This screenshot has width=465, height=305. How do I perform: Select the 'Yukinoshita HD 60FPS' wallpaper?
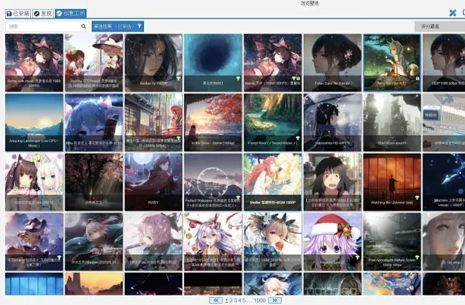(333, 123)
